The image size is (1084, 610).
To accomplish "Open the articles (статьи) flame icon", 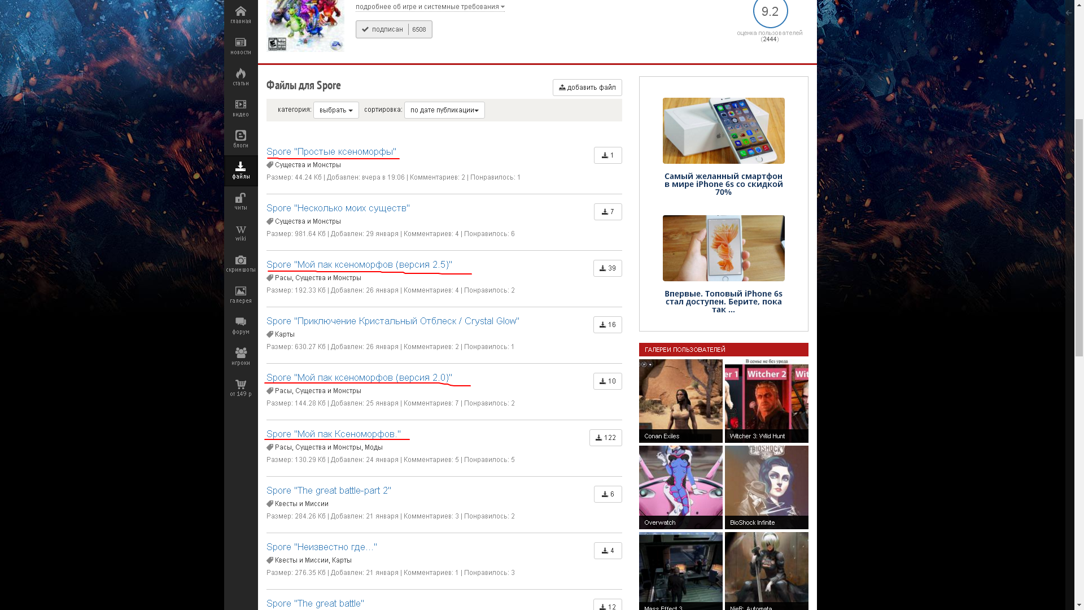I will point(241,77).
